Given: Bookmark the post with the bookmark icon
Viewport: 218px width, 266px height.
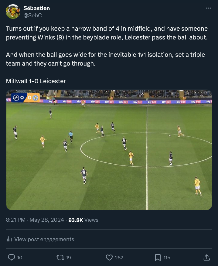Looking at the screenshot, I should coord(158,257).
